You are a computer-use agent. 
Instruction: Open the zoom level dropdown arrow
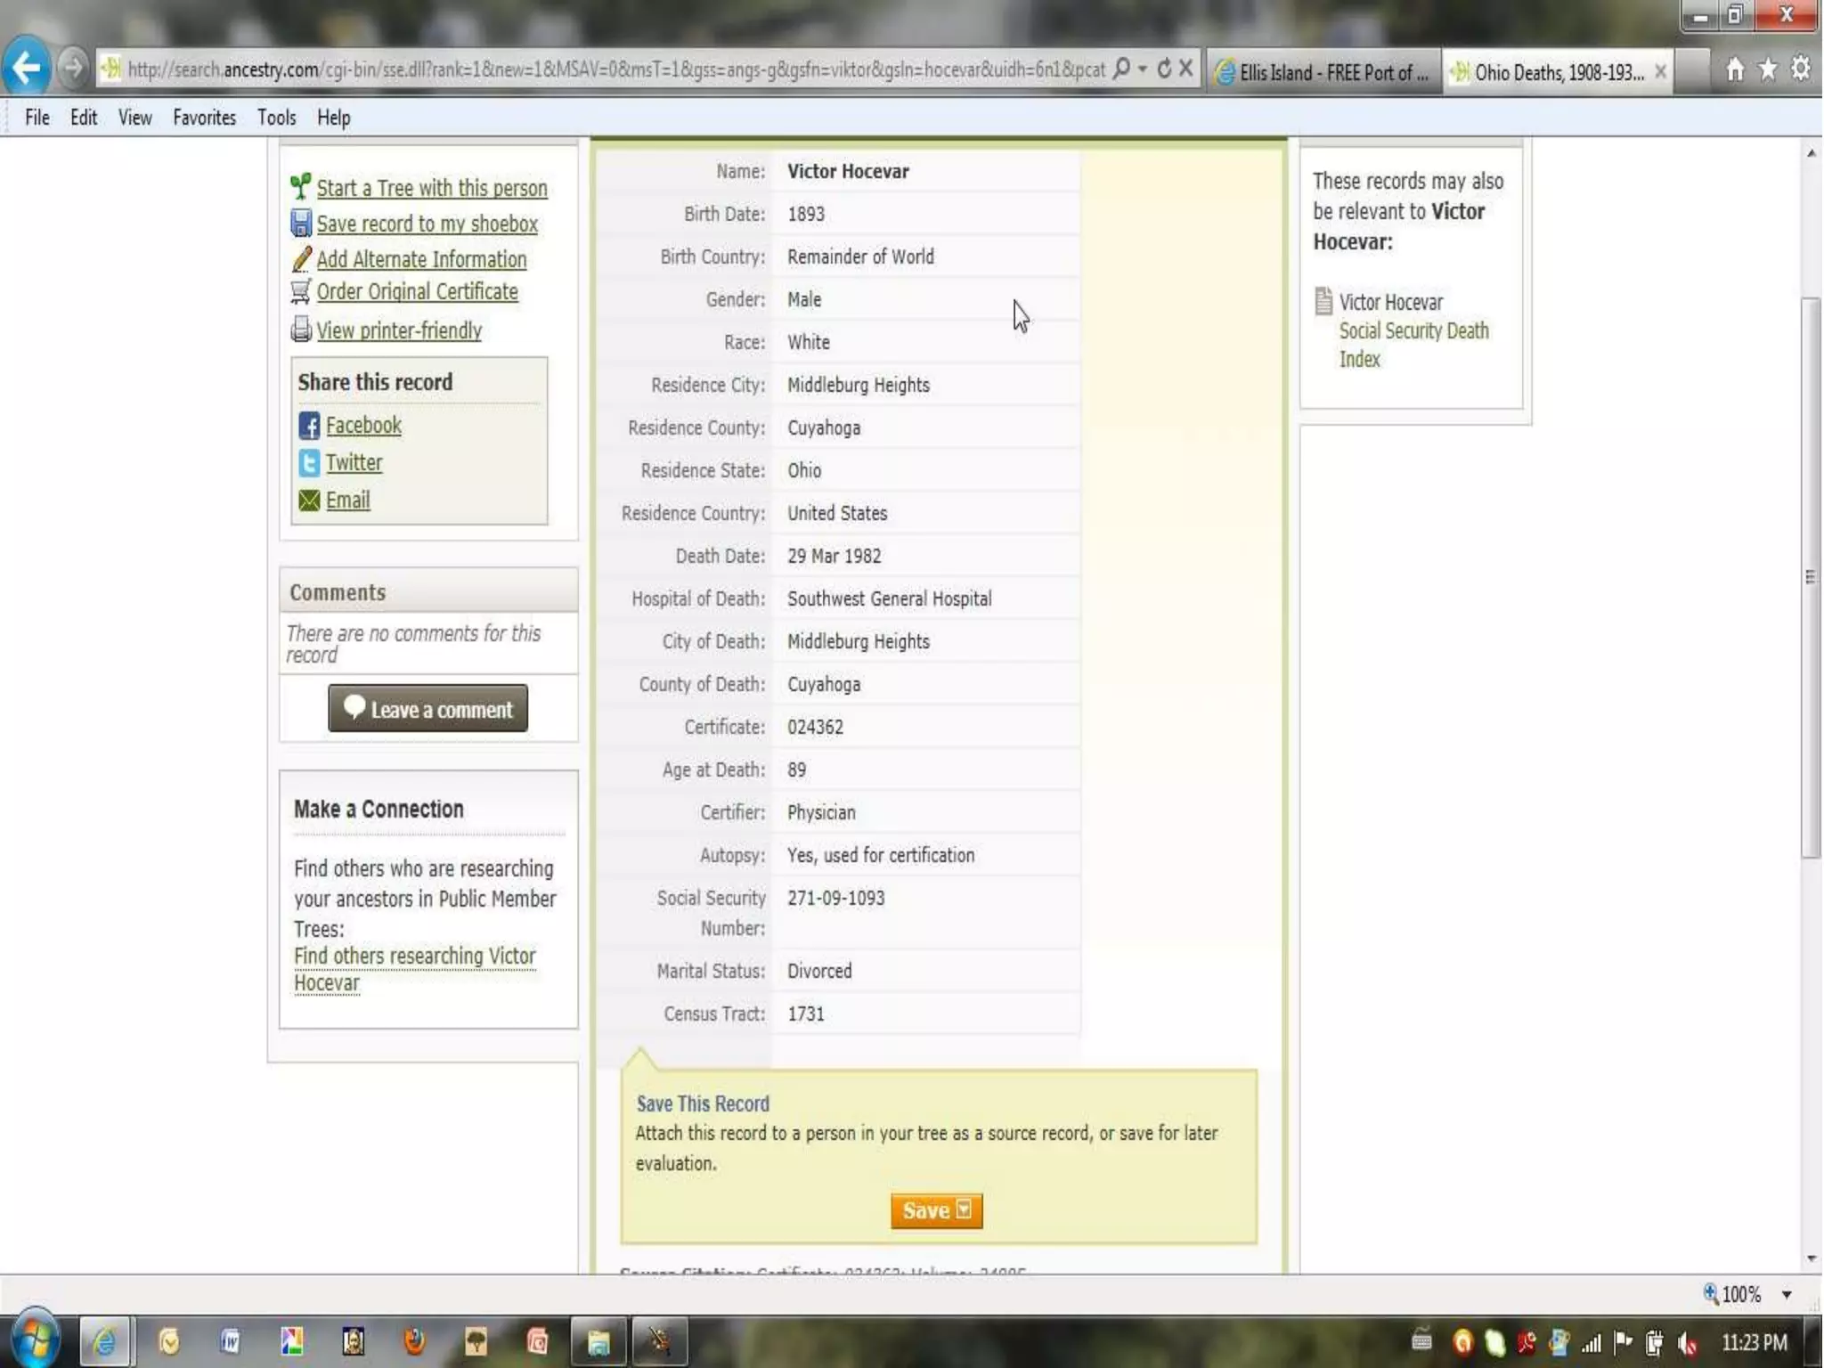(1786, 1295)
